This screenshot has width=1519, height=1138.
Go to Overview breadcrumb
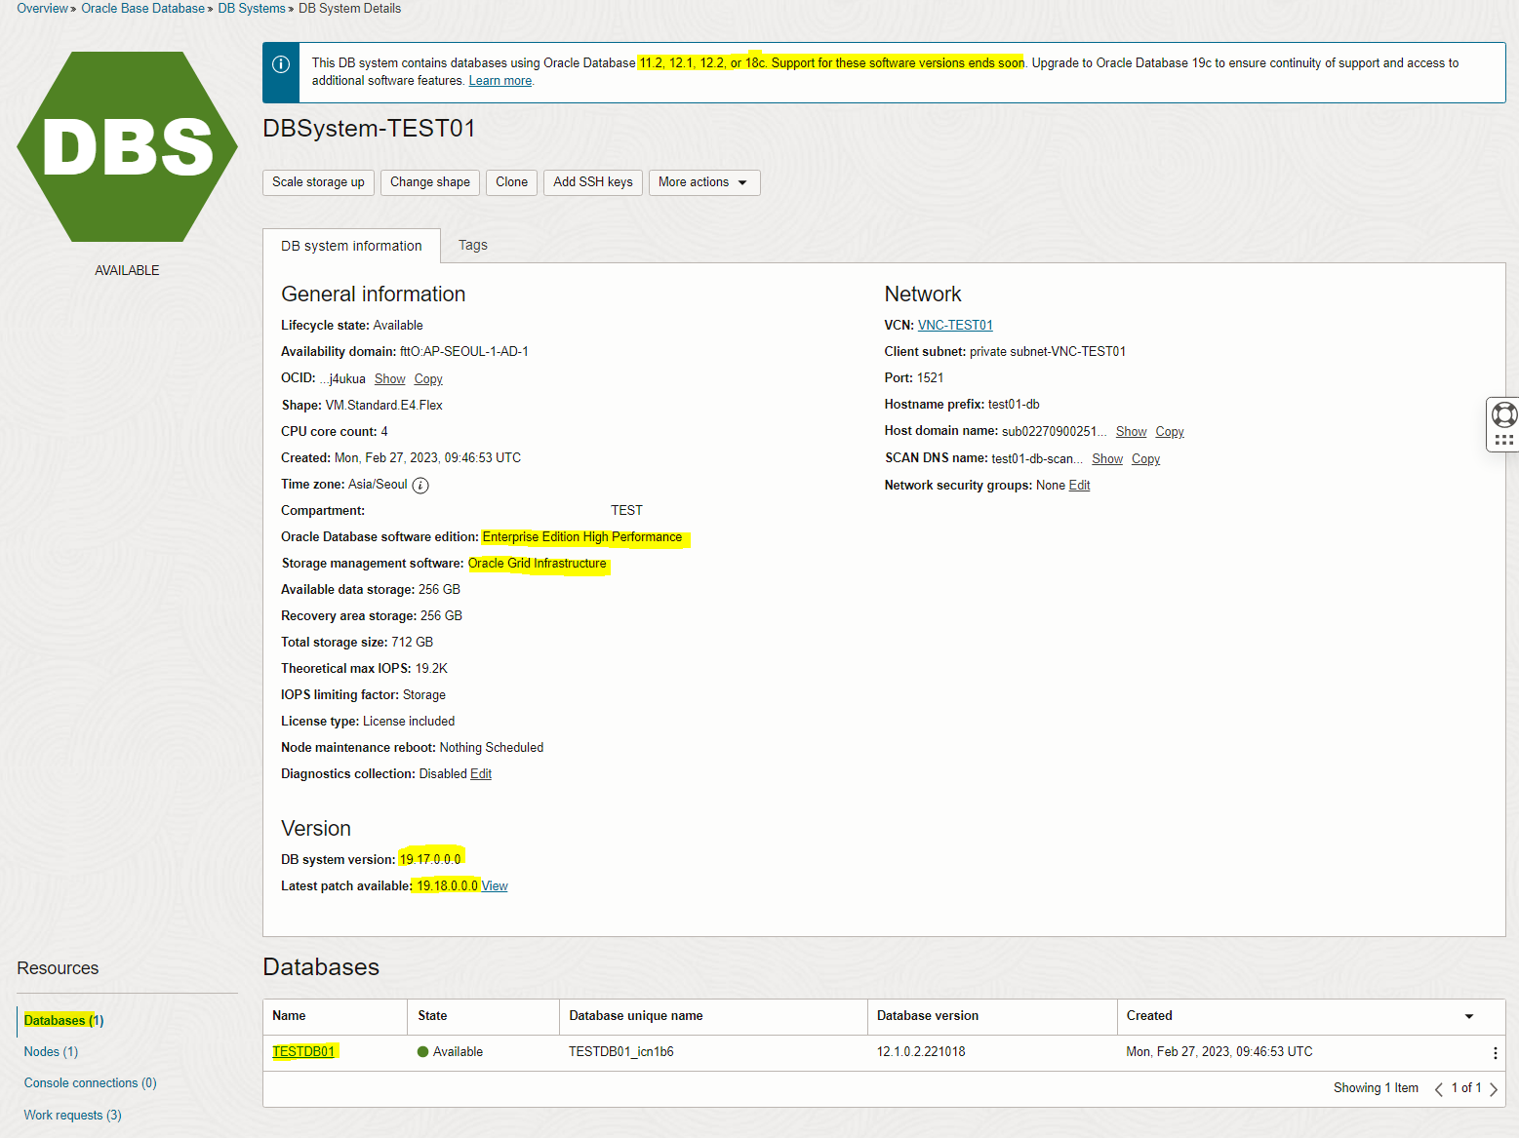click(x=43, y=9)
